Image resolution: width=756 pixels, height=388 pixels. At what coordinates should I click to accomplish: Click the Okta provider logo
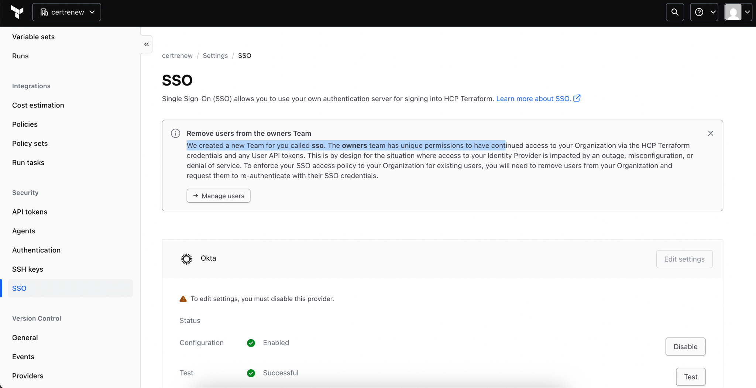[187, 259]
